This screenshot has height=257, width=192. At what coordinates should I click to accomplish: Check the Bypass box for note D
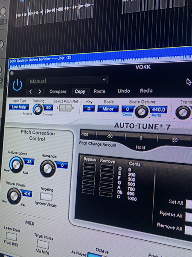pyautogui.click(x=89, y=165)
